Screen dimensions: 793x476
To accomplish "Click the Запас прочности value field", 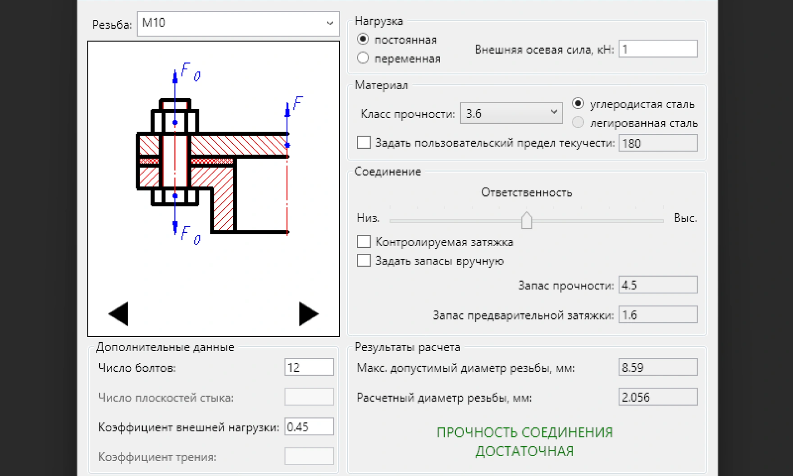I will tap(658, 284).
